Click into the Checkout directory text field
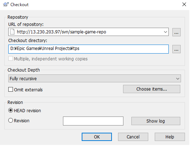190x146 pixels. [89, 49]
